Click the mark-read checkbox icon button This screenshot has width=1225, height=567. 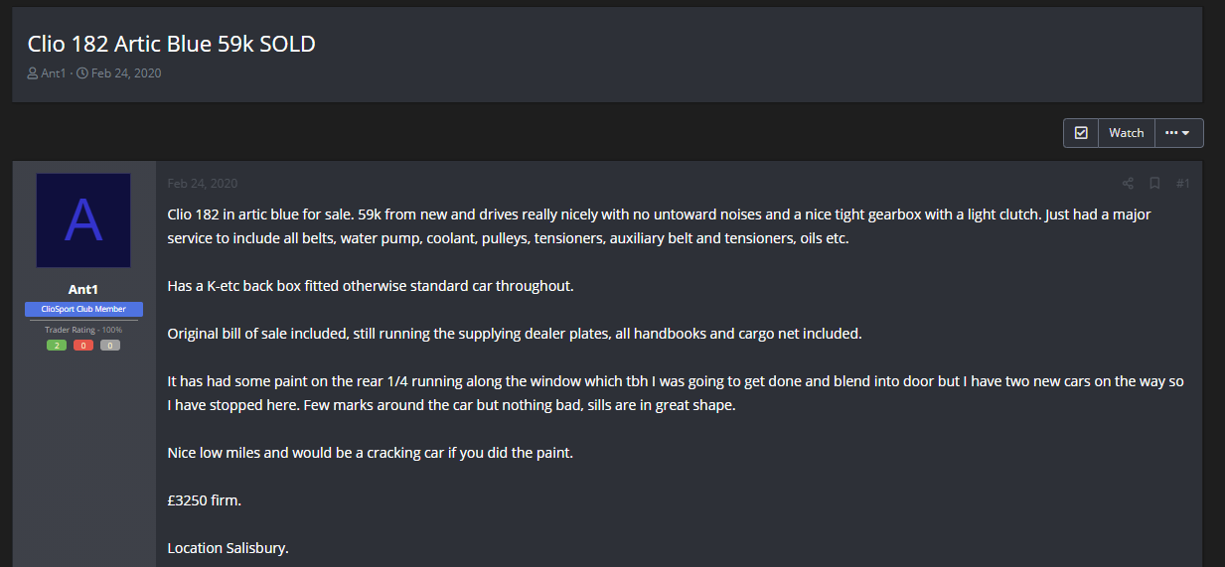click(x=1081, y=133)
